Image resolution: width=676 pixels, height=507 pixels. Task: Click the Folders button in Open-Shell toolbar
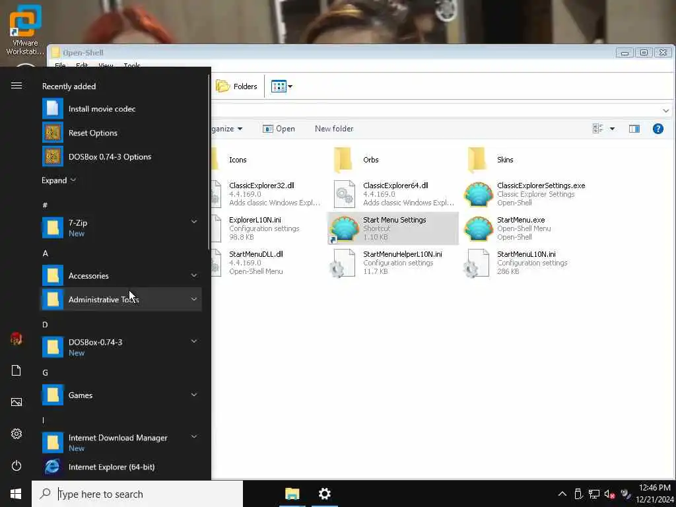tap(236, 86)
